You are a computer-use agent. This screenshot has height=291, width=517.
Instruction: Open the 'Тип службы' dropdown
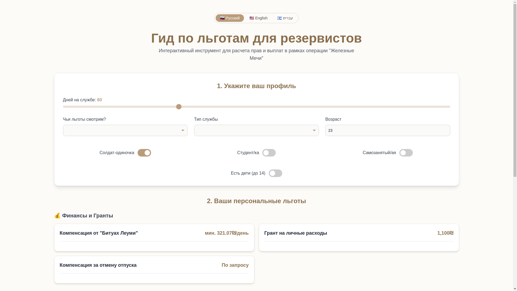click(x=256, y=130)
